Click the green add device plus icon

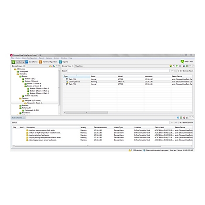177,66
